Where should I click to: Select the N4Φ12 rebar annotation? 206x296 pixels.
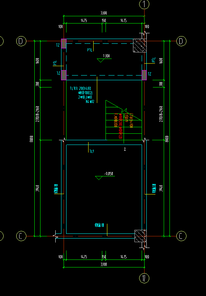click(x=90, y=102)
